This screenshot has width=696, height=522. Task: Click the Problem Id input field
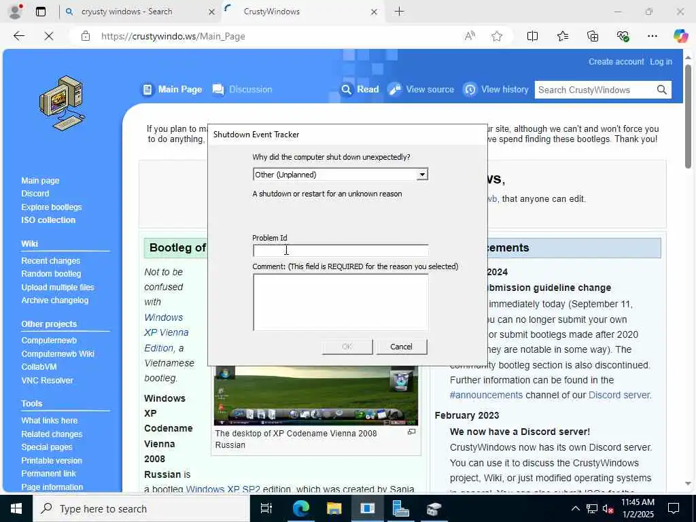pos(341,251)
